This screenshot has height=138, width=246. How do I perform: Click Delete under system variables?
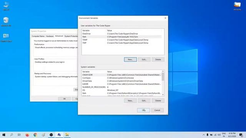coord(158,100)
